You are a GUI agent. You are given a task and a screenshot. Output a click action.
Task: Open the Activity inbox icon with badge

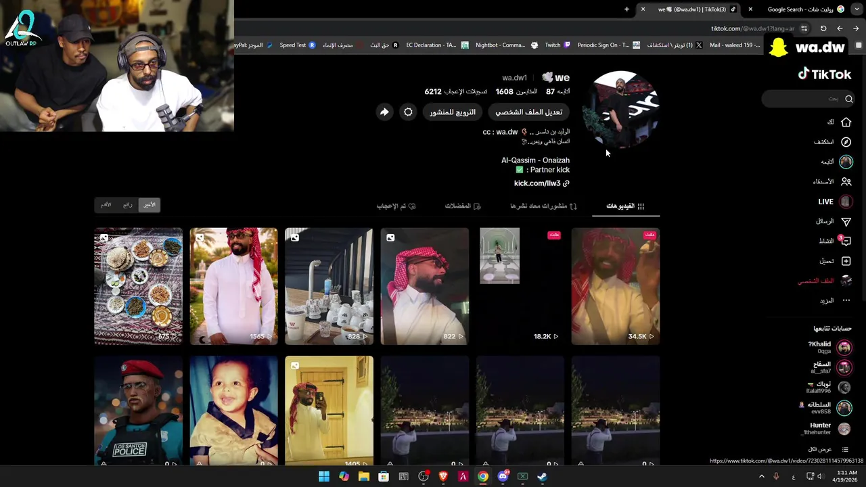(846, 241)
